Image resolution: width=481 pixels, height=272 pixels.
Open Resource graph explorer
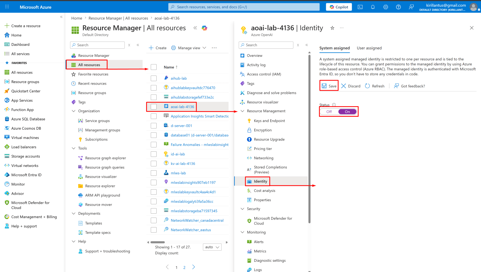click(x=106, y=158)
